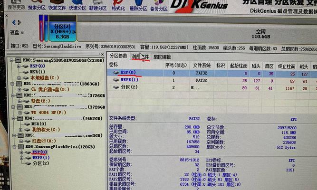
Task: Click the 保存更改 toolbar button
Action: pos(16,6)
